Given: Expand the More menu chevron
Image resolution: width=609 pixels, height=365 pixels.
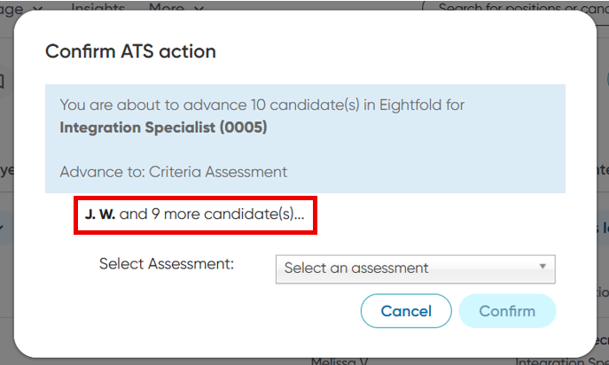Looking at the screenshot, I should pos(198,7).
